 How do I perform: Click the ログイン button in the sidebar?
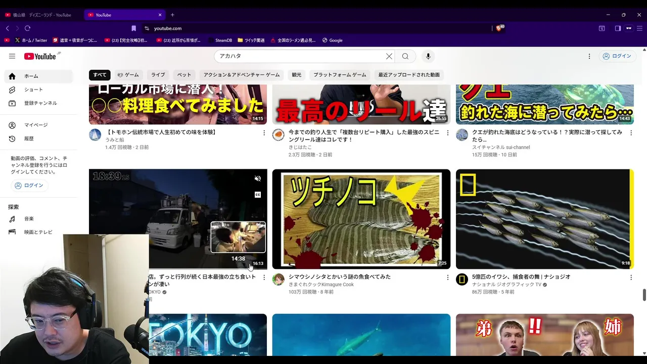29,186
